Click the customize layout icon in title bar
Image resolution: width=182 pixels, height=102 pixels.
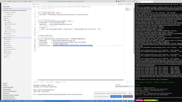coord(123,1)
